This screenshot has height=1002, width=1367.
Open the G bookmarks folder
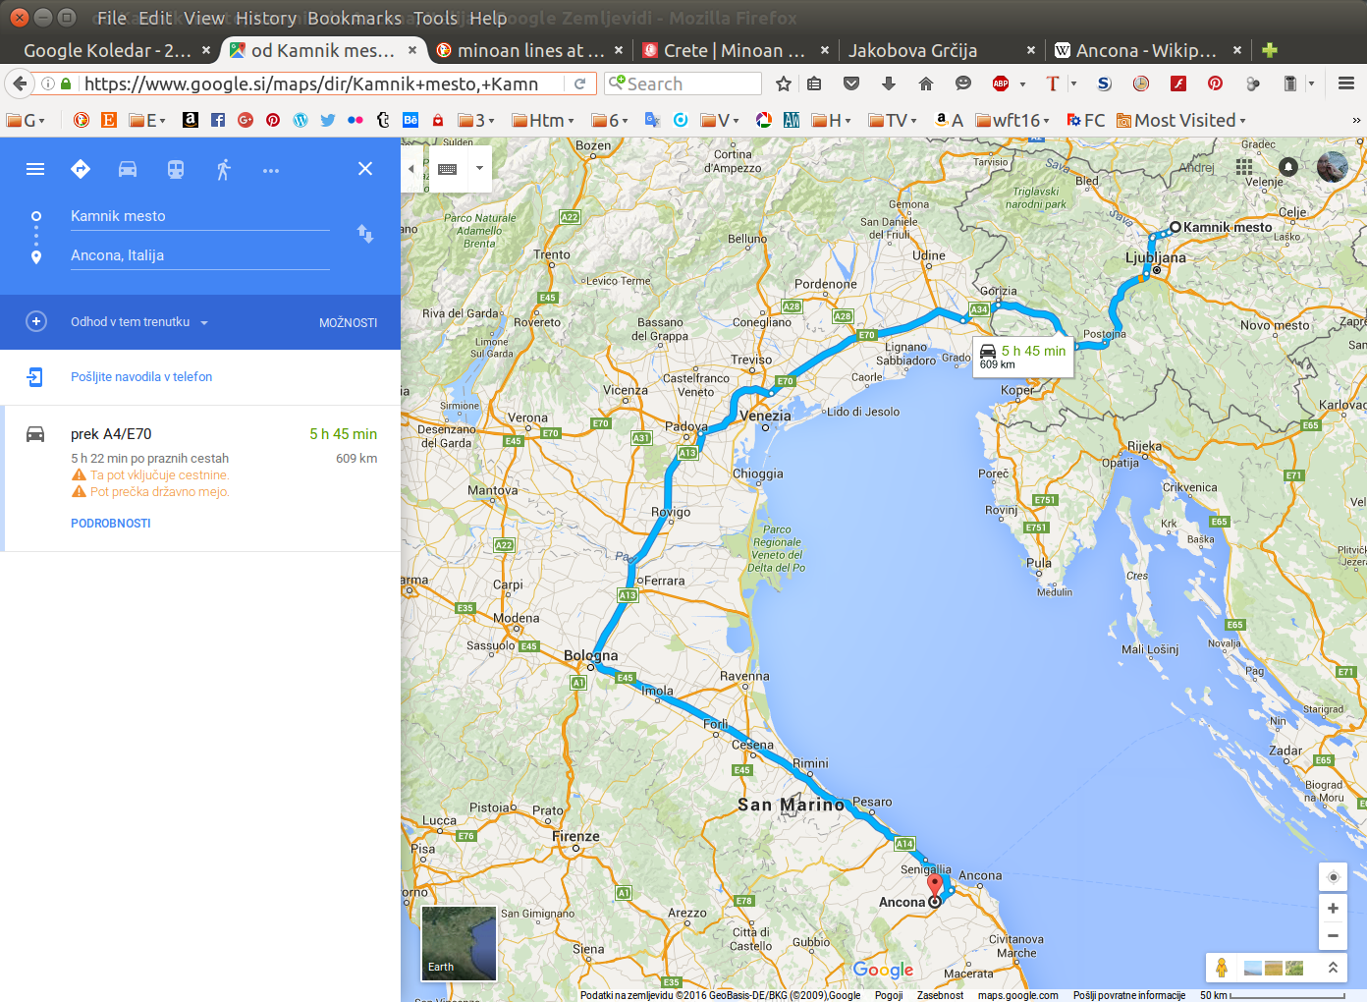pos(26,120)
